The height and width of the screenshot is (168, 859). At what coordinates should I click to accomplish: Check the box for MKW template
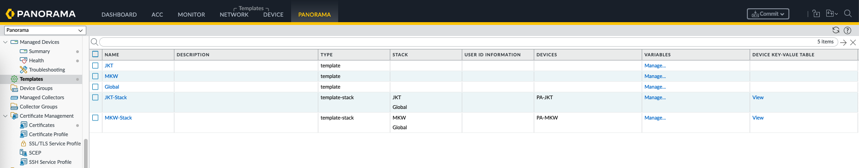coord(95,76)
